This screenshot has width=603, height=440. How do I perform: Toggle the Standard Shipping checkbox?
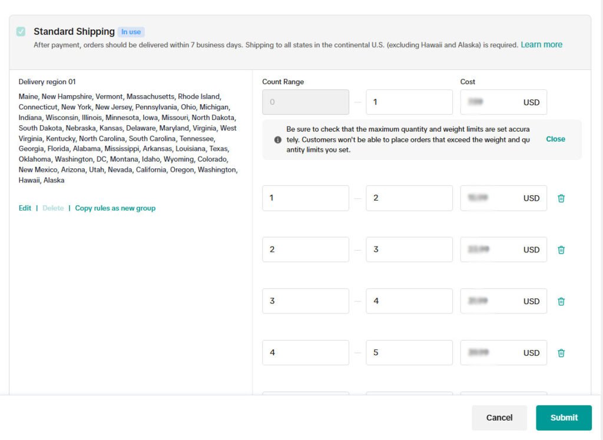(21, 32)
